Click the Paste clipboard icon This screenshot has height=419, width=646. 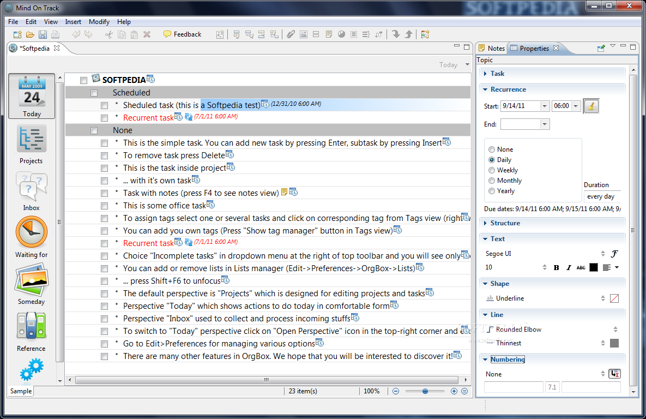click(134, 34)
